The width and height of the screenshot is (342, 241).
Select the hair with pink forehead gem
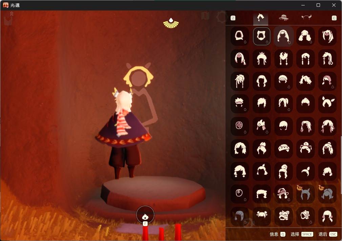click(x=240, y=58)
